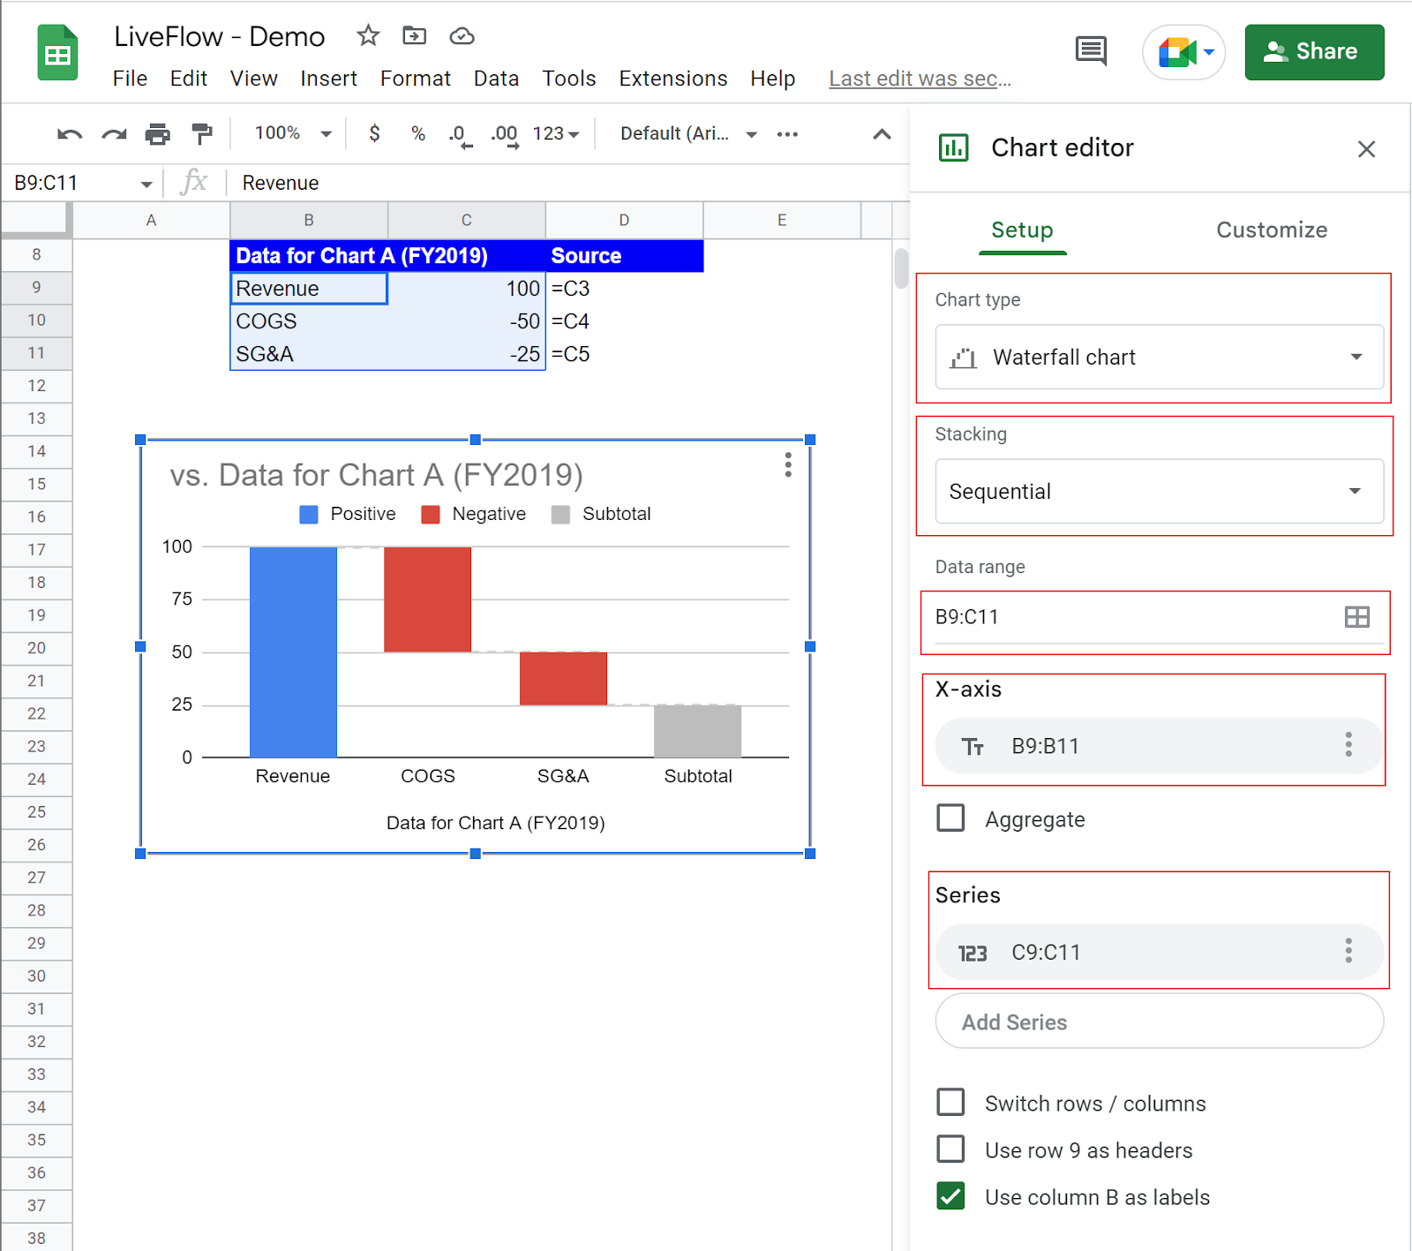
Task: Toggle the Aggregate checkbox
Action: [950, 818]
